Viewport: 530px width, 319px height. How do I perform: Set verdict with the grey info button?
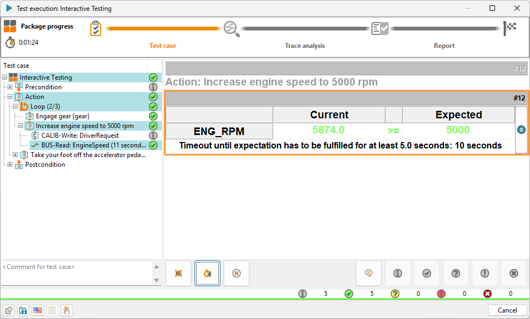398,273
